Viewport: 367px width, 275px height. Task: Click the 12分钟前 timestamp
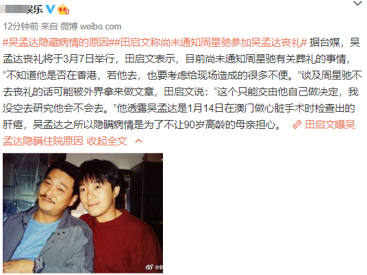[21, 26]
